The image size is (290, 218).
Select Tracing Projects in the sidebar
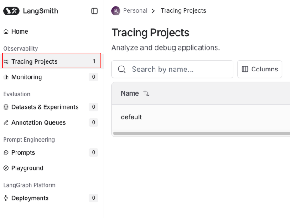coord(34,61)
